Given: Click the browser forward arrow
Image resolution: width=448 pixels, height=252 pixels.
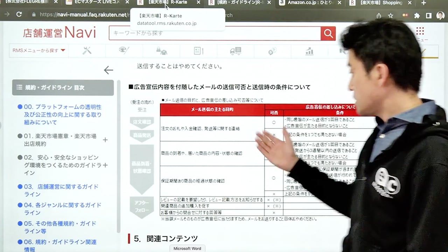Looking at the screenshot, I should (x=7, y=15).
